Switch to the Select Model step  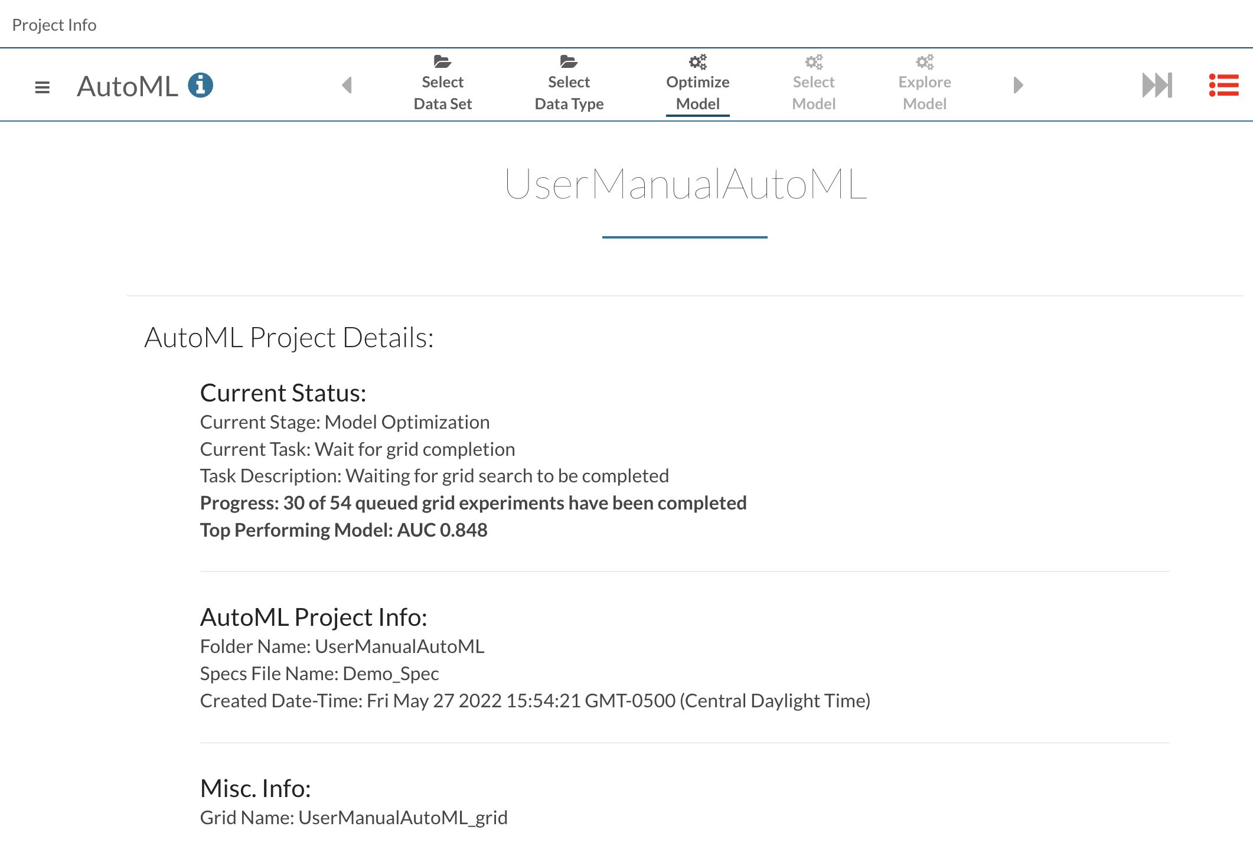(814, 93)
